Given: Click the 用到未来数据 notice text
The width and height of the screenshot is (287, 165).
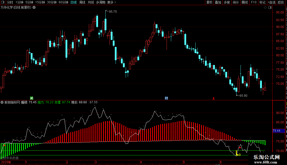Looking at the screenshot, I should [9, 158].
